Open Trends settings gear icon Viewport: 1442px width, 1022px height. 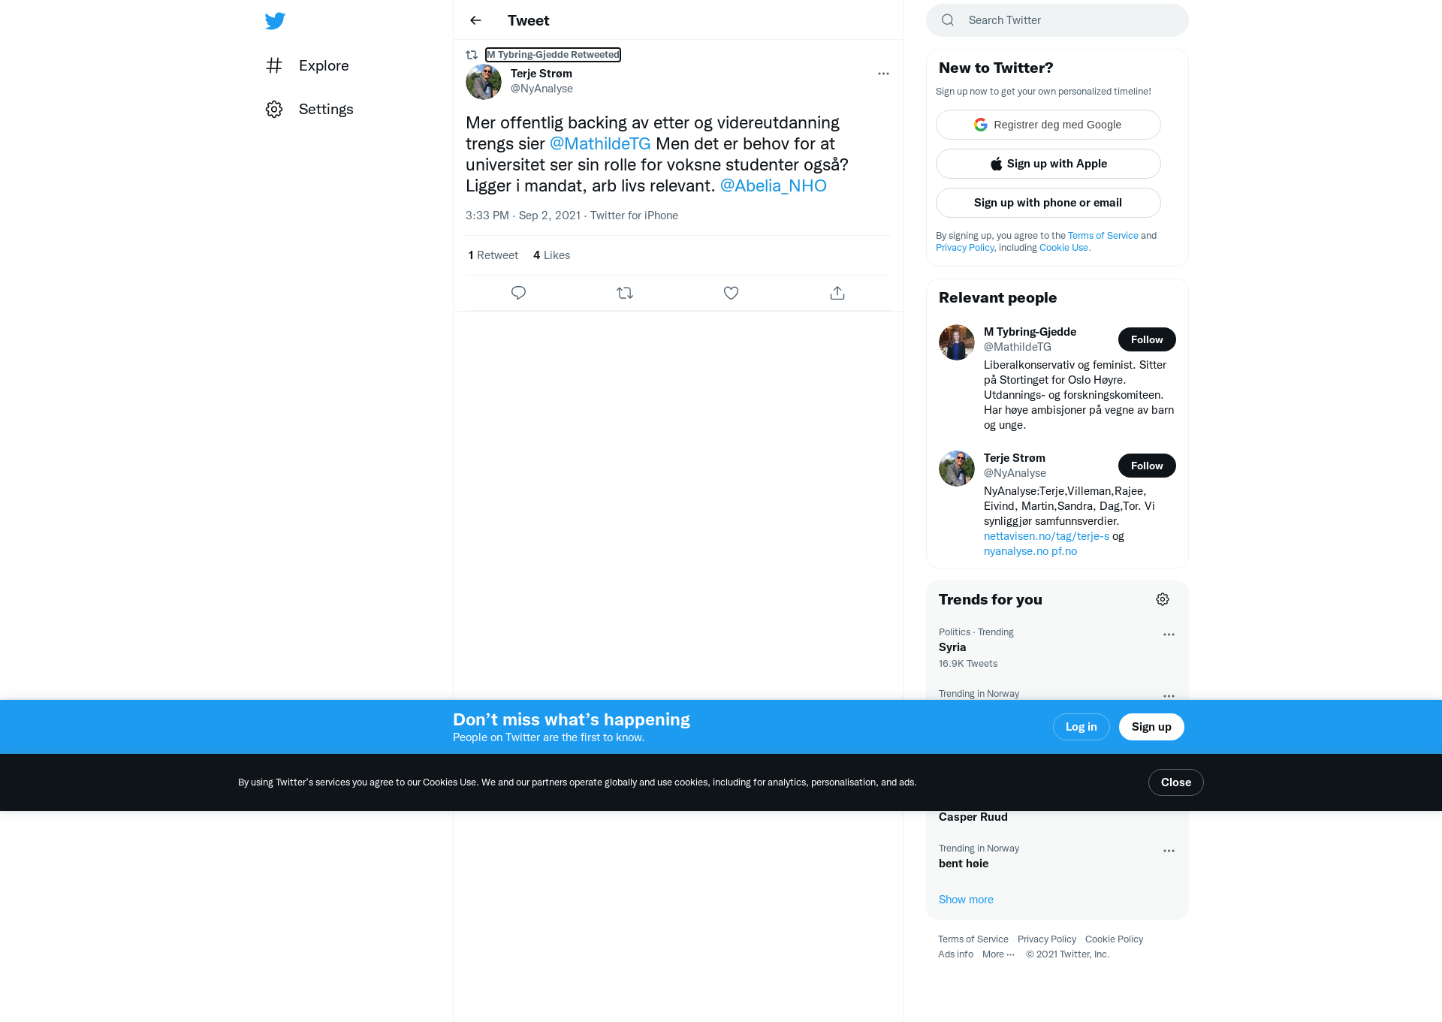click(1163, 599)
